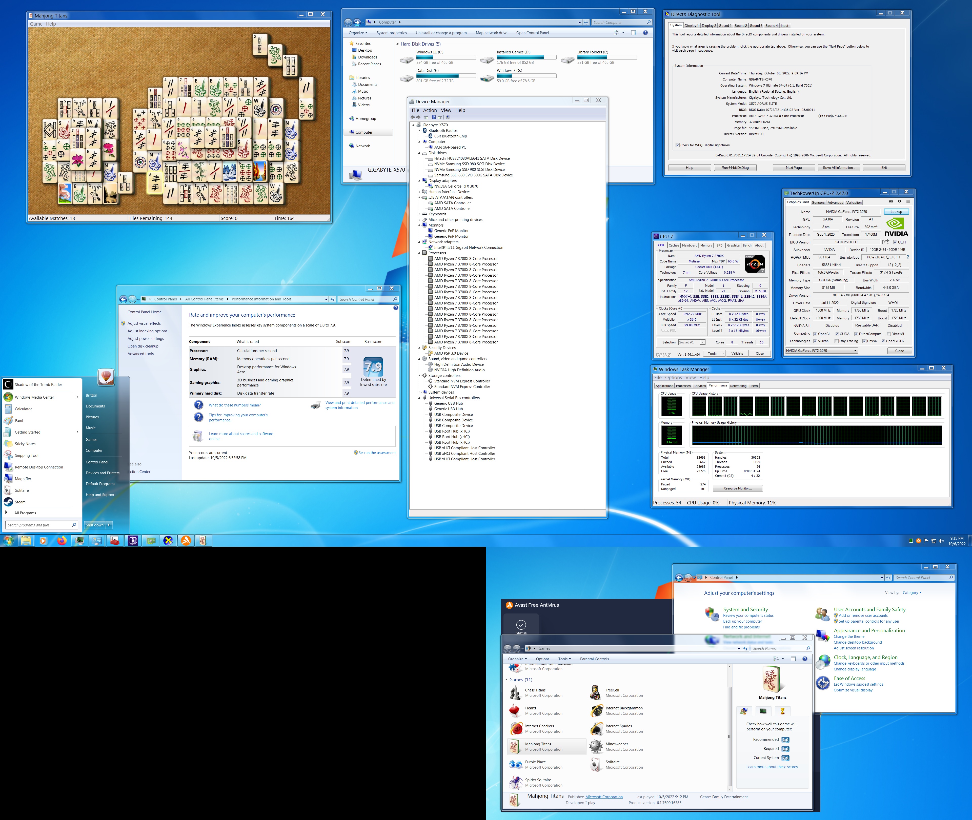The width and height of the screenshot is (972, 820).
Task: Click Re-run the assessment link
Action: 377,452
